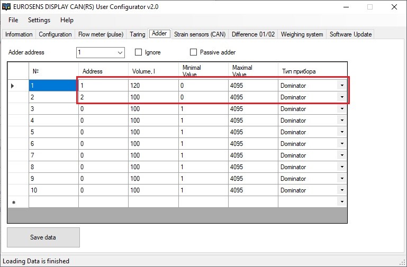This screenshot has width=407, height=267.
Task: Click the Volume cell showing 120
Action: click(152, 86)
